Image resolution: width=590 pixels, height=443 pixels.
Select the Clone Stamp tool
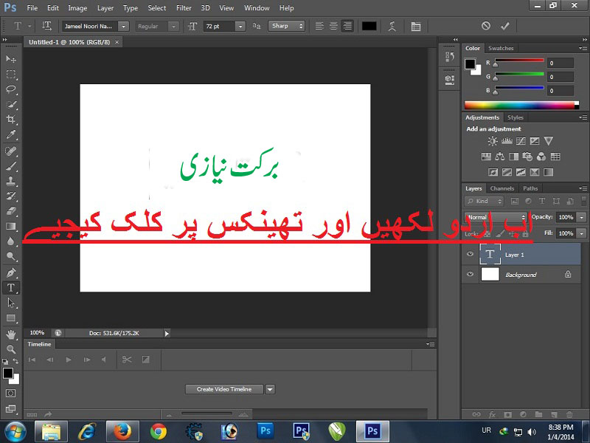[11, 181]
